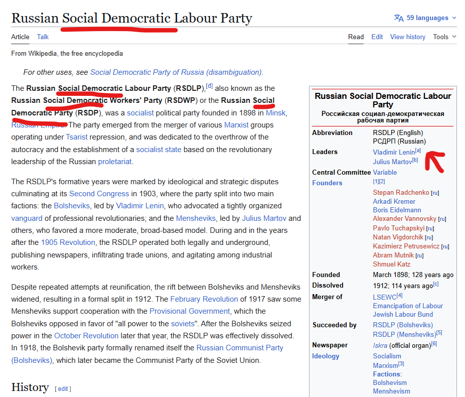Screen dimensions: 465x397
Task: Select the Read tab
Action: click(356, 37)
